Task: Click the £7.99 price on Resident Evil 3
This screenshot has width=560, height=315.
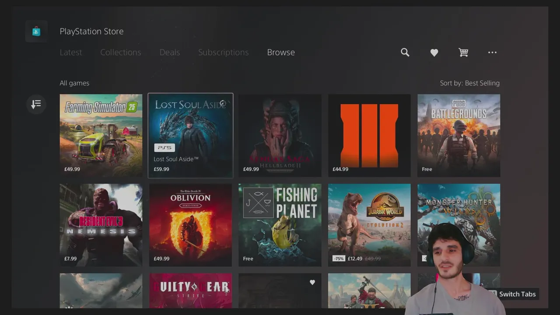Action: click(x=70, y=259)
